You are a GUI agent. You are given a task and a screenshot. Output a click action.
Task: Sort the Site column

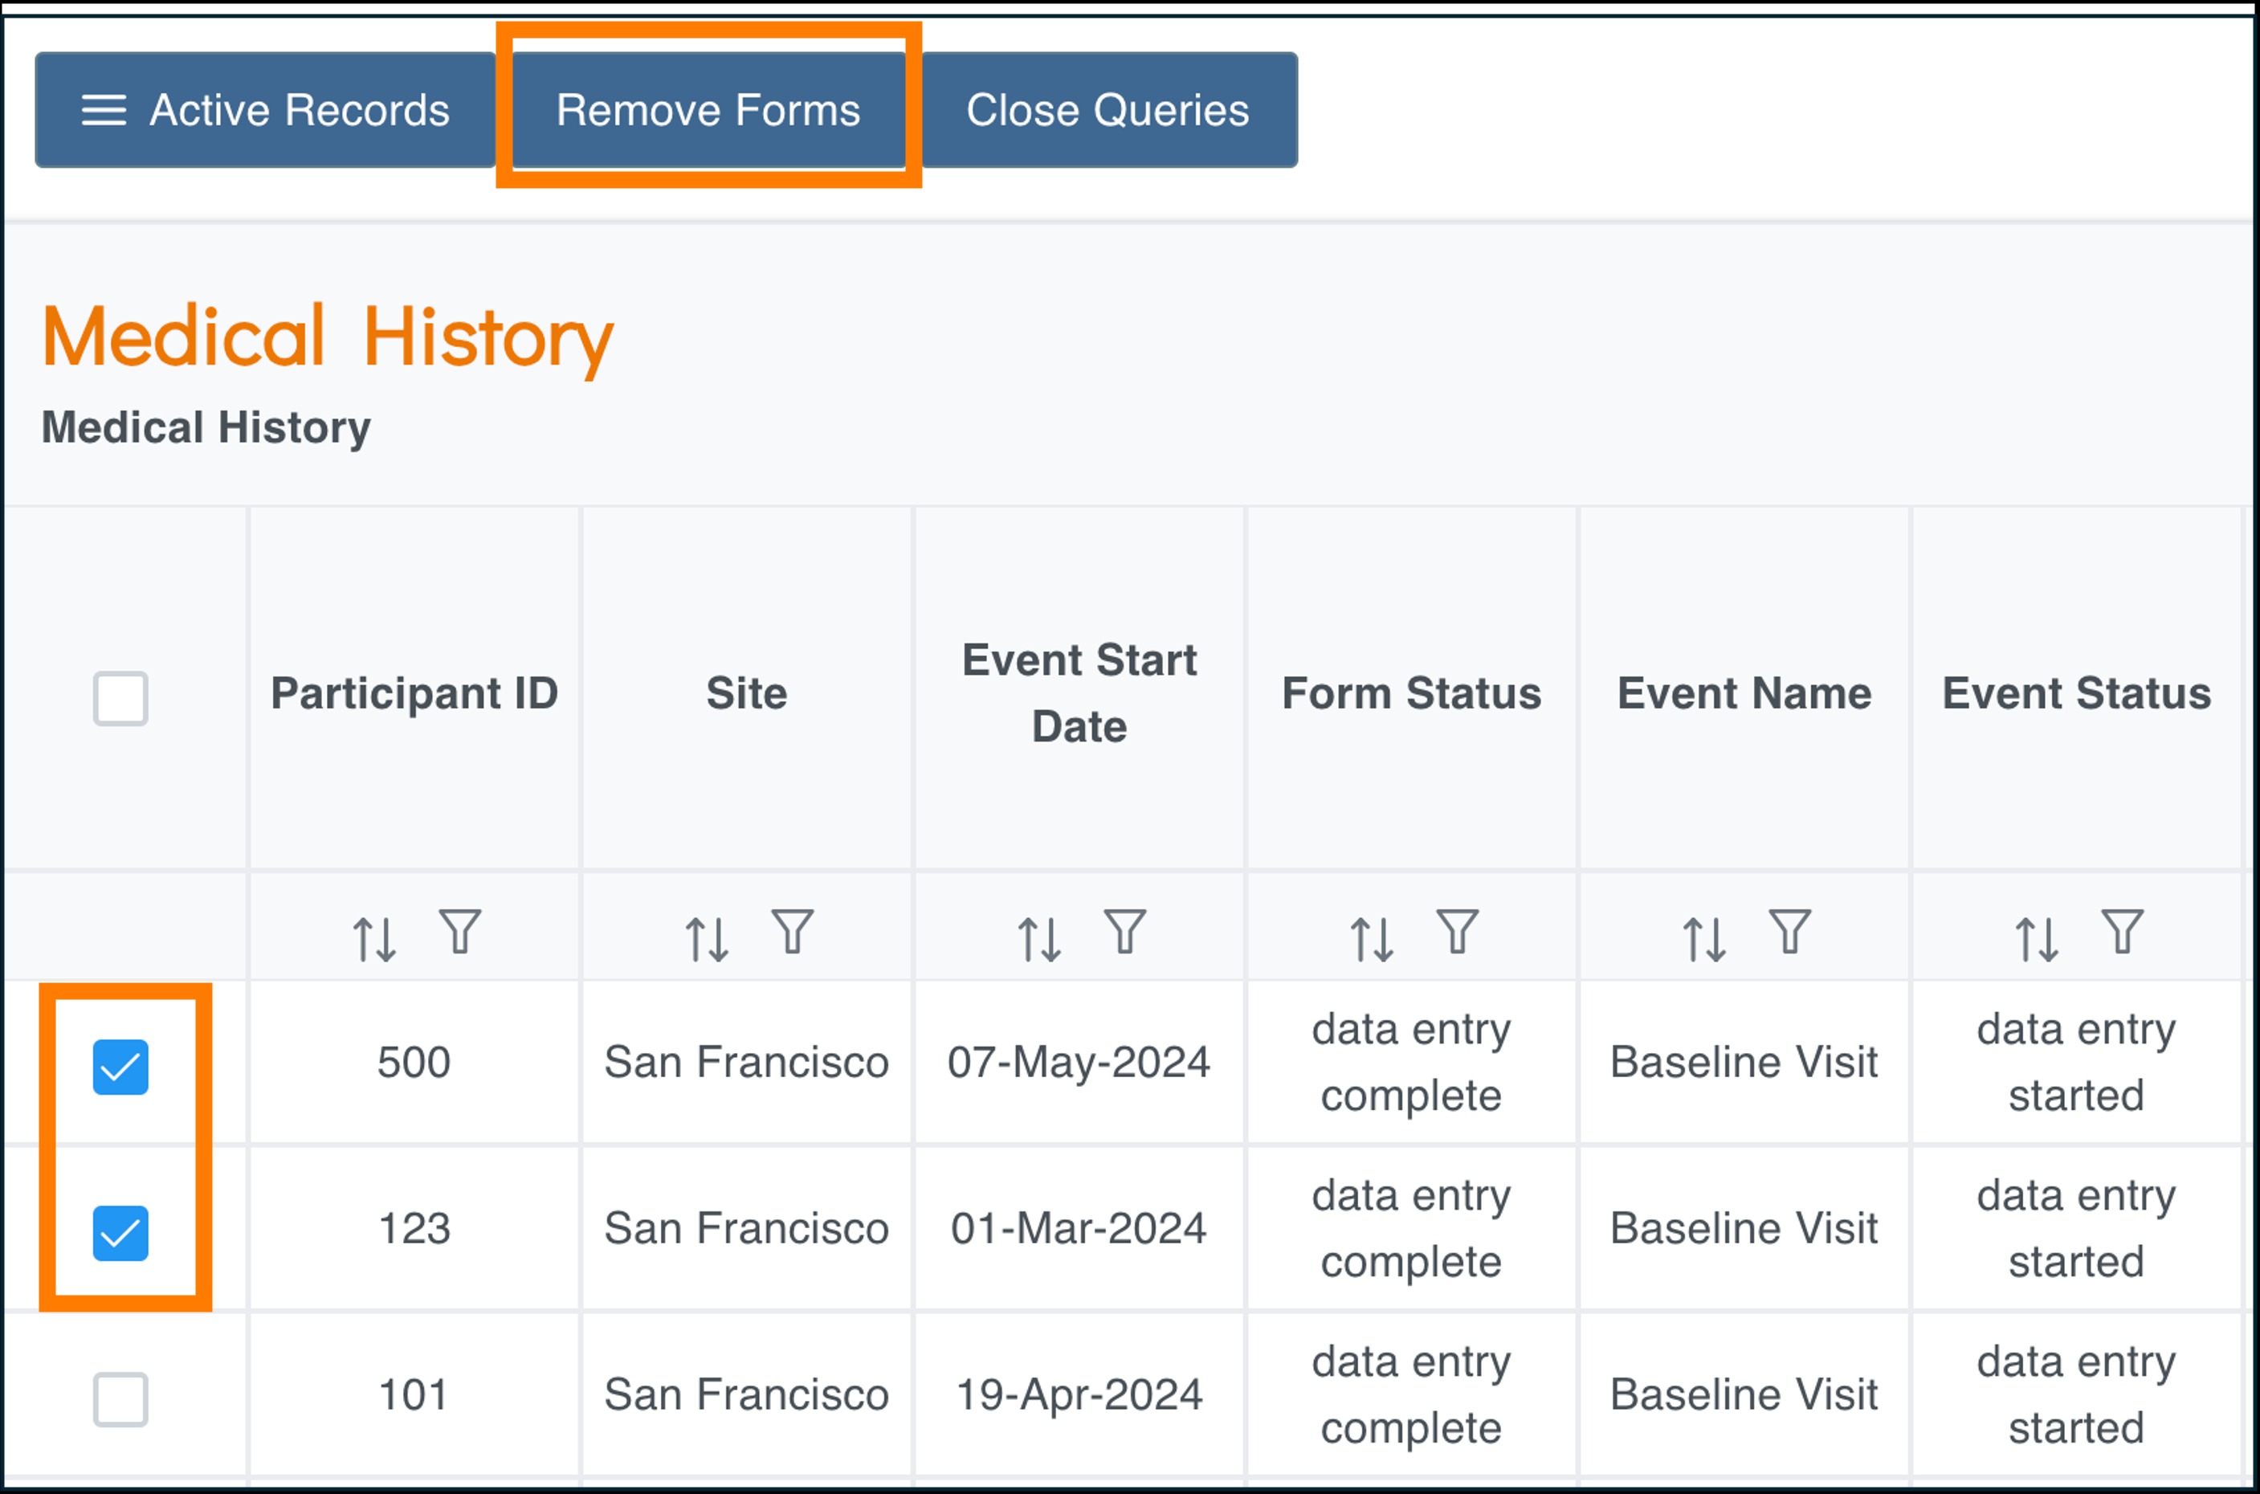pyautogui.click(x=707, y=940)
